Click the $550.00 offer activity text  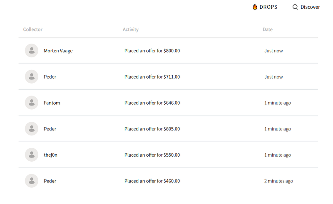click(152, 155)
